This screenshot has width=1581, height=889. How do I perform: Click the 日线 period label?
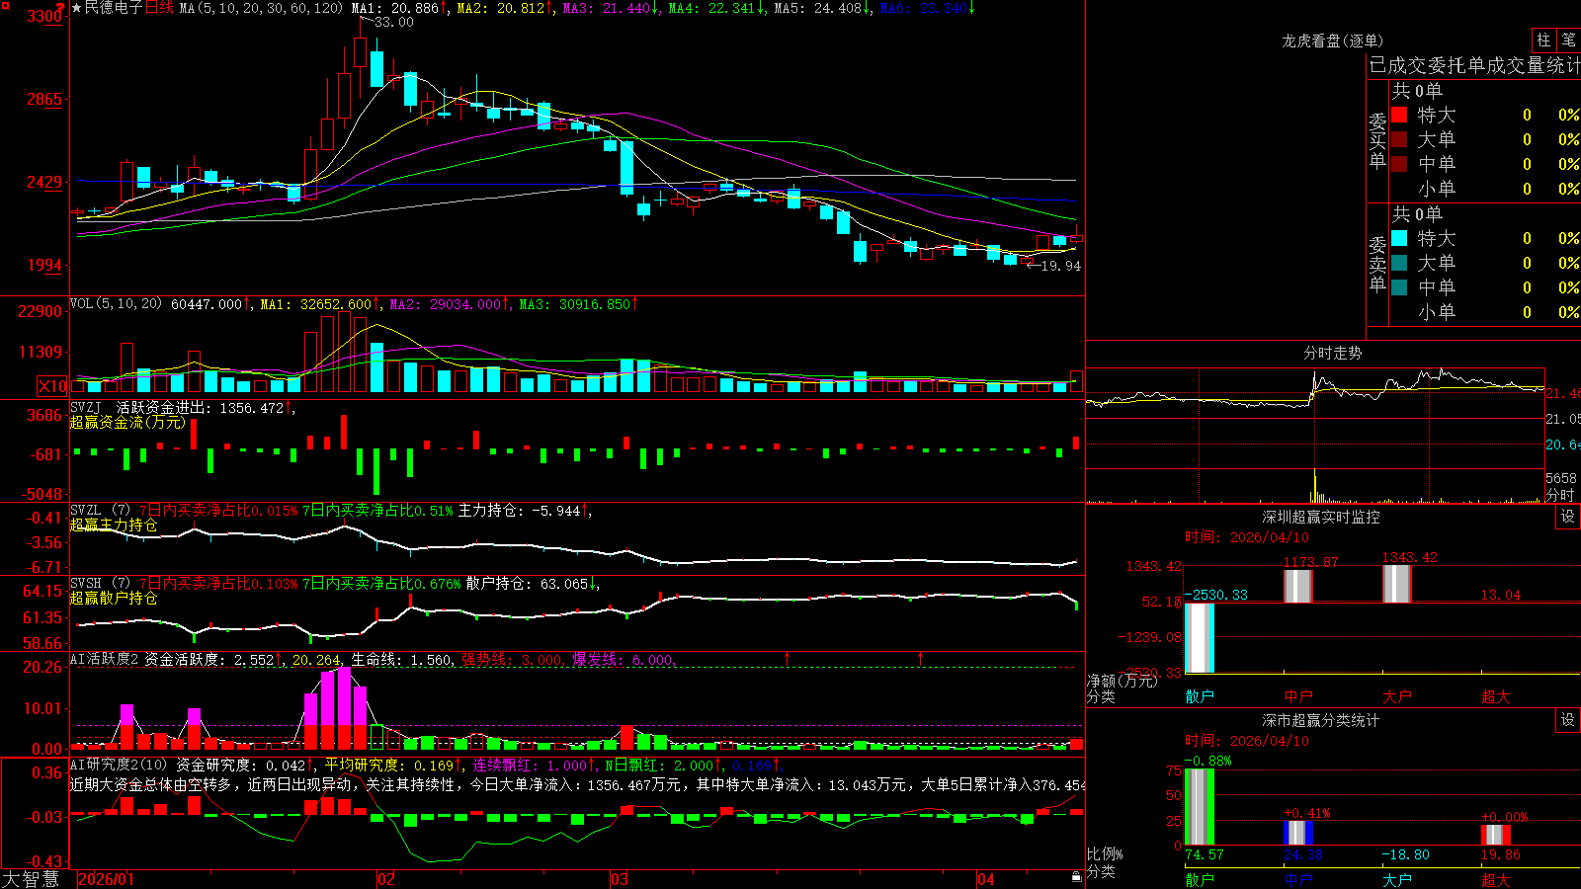point(159,8)
